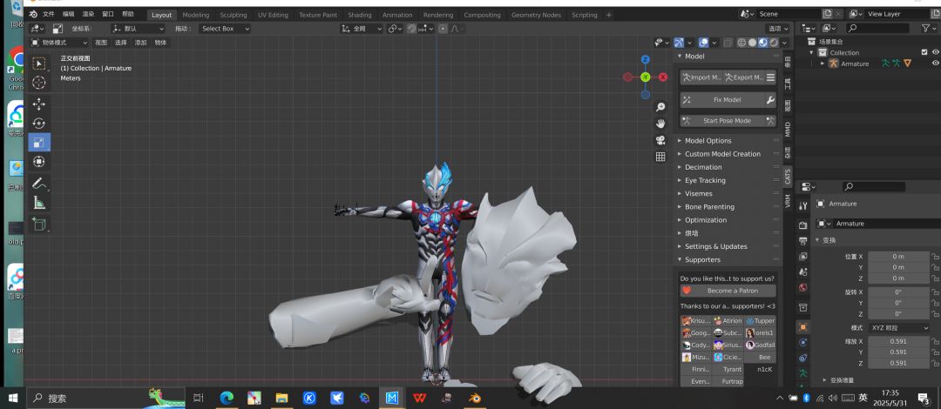
Task: Hide the Collection via its eye icon
Action: (935, 53)
